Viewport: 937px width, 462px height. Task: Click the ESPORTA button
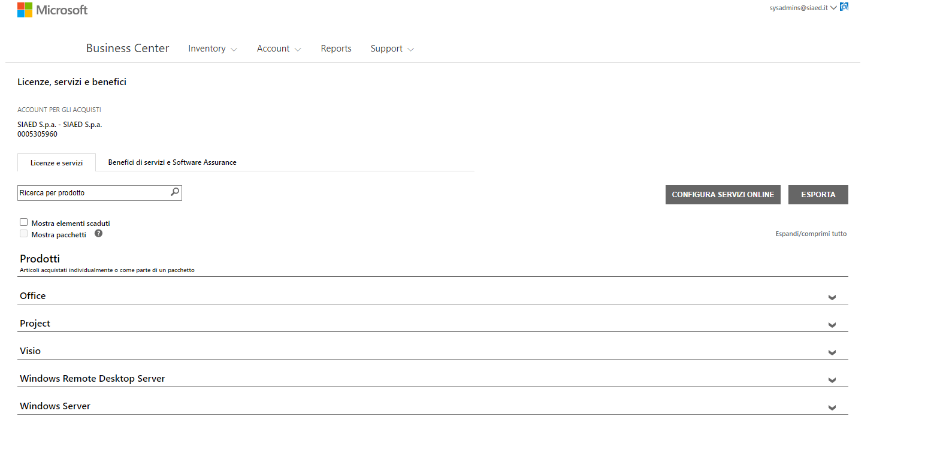pyautogui.click(x=818, y=195)
